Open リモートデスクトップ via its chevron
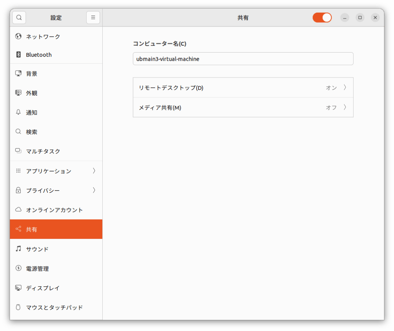Image resolution: width=394 pixels, height=331 pixels. (345, 87)
